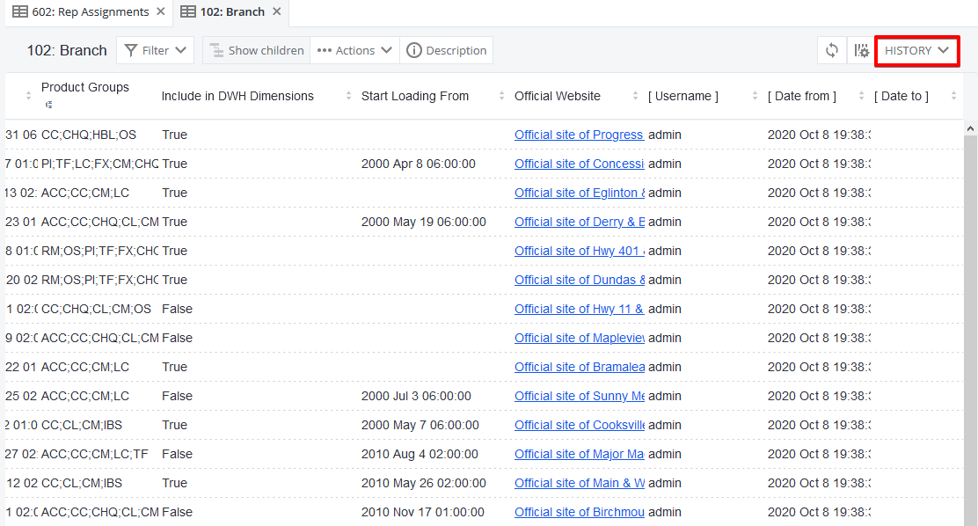978x526 pixels.
Task: Expand the Filter dropdown
Action: pyautogui.click(x=156, y=51)
